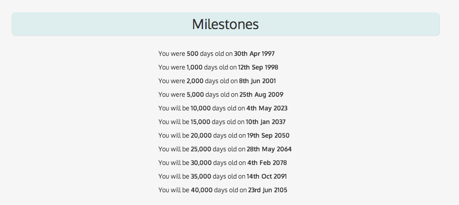Click the bold 20,000 days number

pos(201,135)
